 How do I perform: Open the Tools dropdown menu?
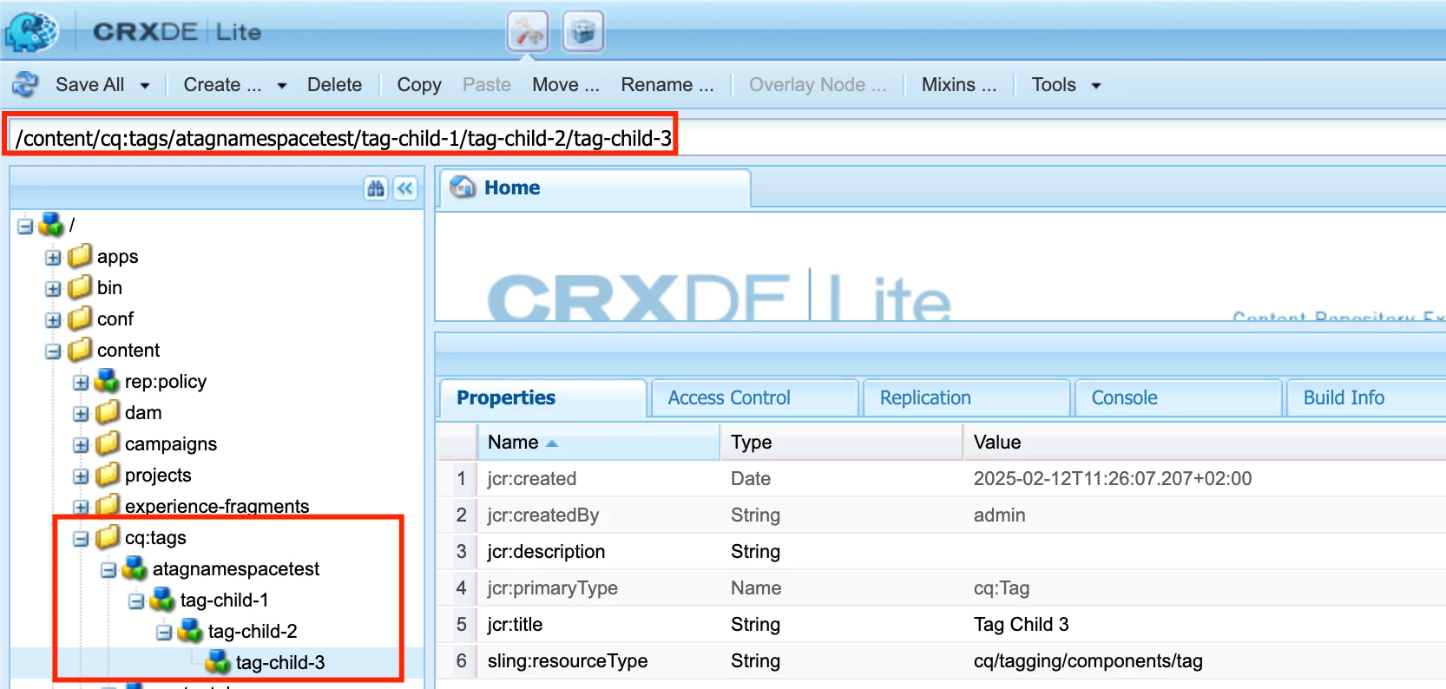pos(1066,85)
